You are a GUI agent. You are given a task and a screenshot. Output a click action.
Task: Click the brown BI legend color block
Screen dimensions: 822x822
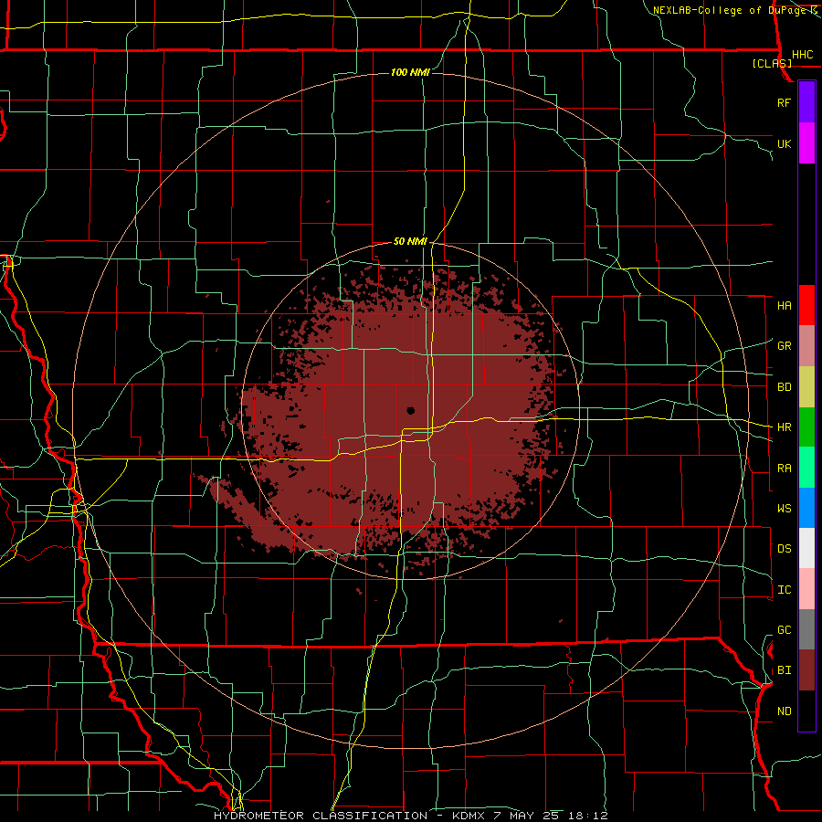[x=806, y=670]
